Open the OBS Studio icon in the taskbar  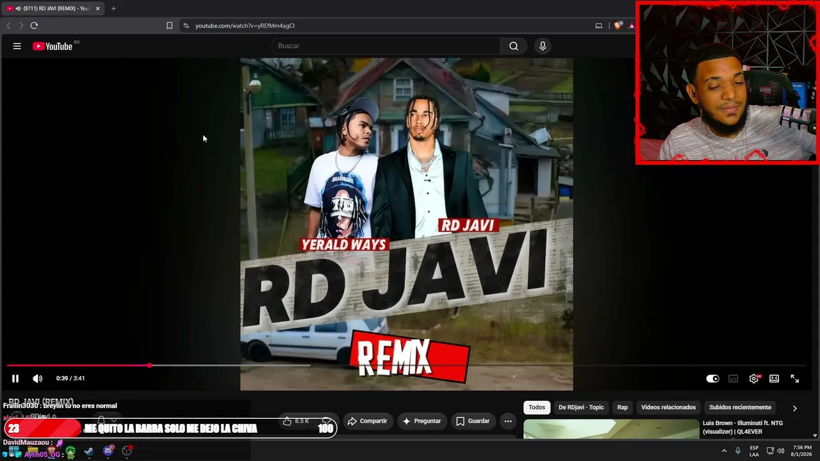pos(127,451)
